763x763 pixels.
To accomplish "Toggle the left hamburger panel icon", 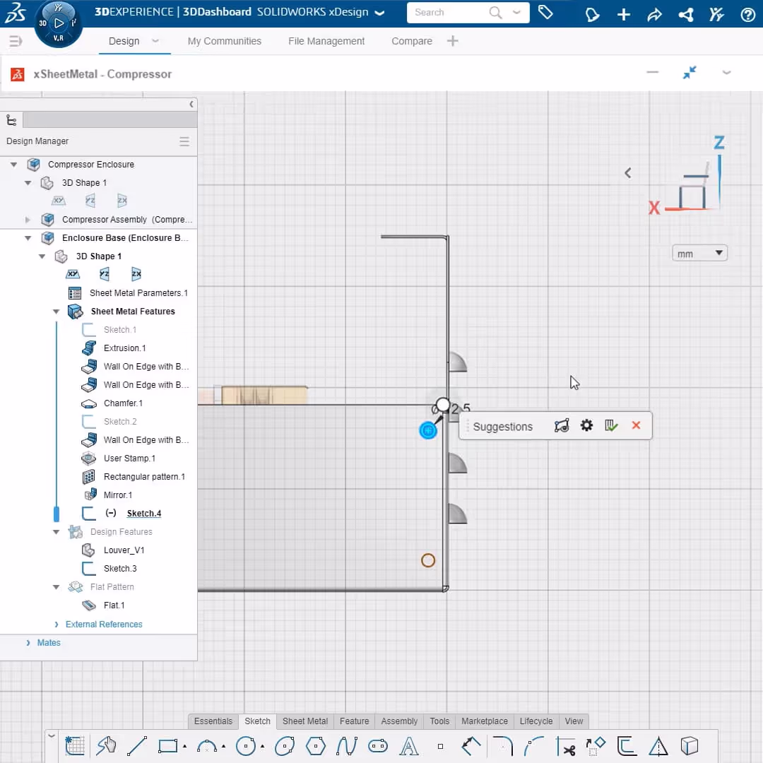I will tap(16, 42).
